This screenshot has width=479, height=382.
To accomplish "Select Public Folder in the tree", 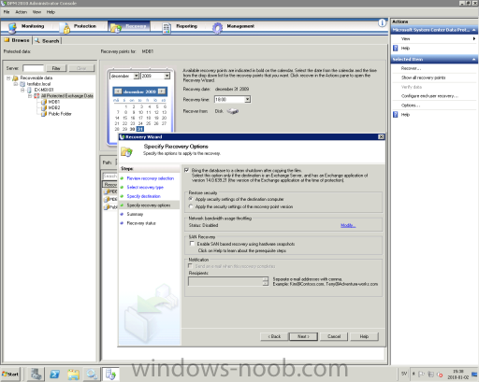I will coord(60,114).
